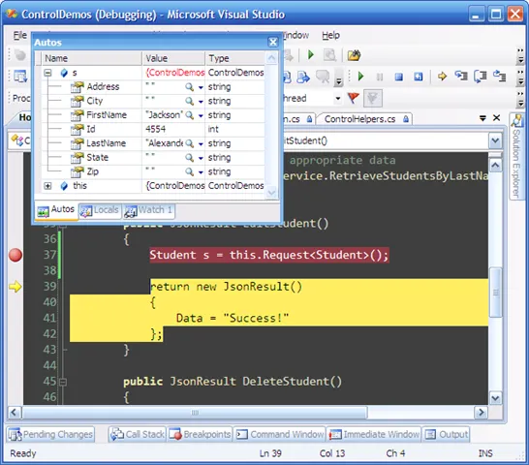529x465 pixels.
Task: Click the document with blue arrow toolbar icon
Action: [303, 77]
